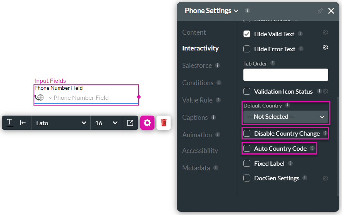Click the text alignment icon in toolbar
This screenshot has height=215, width=342.
(x=23, y=123)
